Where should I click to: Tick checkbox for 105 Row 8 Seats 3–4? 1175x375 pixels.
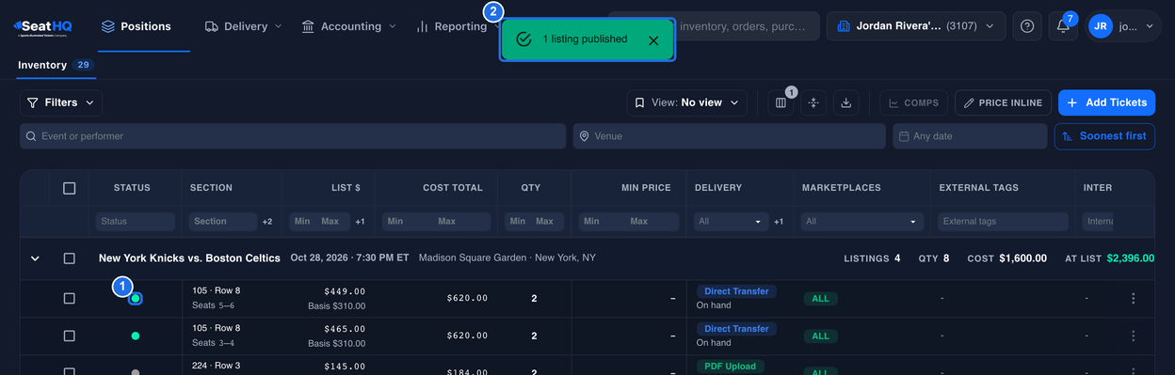click(x=69, y=336)
